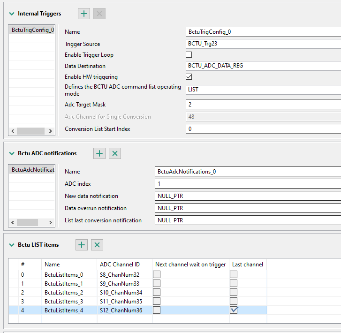Viewport: 341px width, 333px height.
Task: Uncheck the Enable HW triggering checkbox
Action: click(x=189, y=76)
